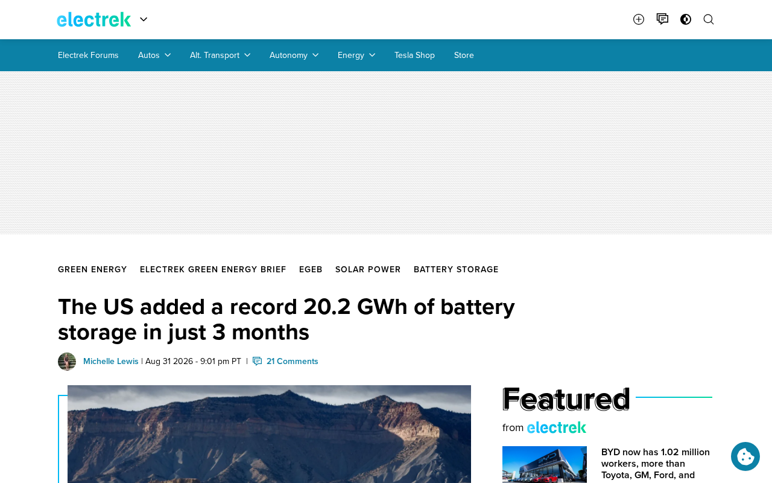
Task: Open the comments chat icon in header
Action: click(662, 19)
